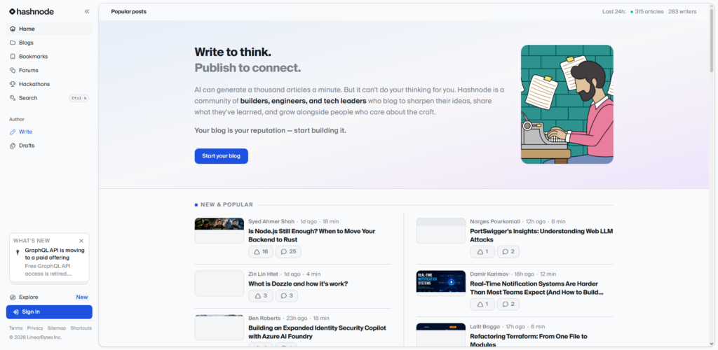Image resolution: width=718 pixels, height=350 pixels.
Task: Open Search in the sidebar
Action: [49, 98]
